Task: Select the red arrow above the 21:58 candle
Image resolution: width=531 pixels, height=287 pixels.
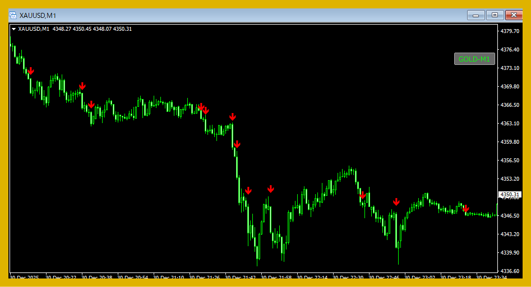Action: (x=270, y=189)
